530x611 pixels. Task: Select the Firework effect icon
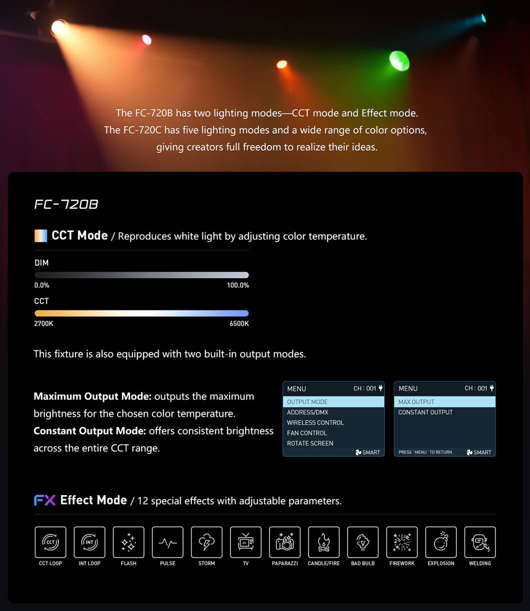click(401, 542)
